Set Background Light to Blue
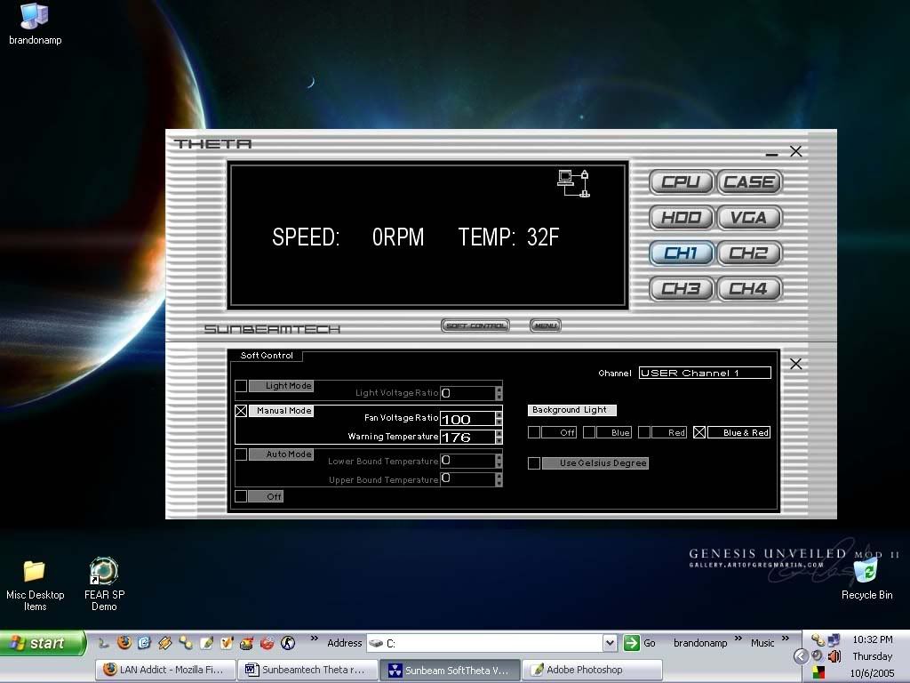Viewport: 910px width, 683px height. (x=589, y=433)
